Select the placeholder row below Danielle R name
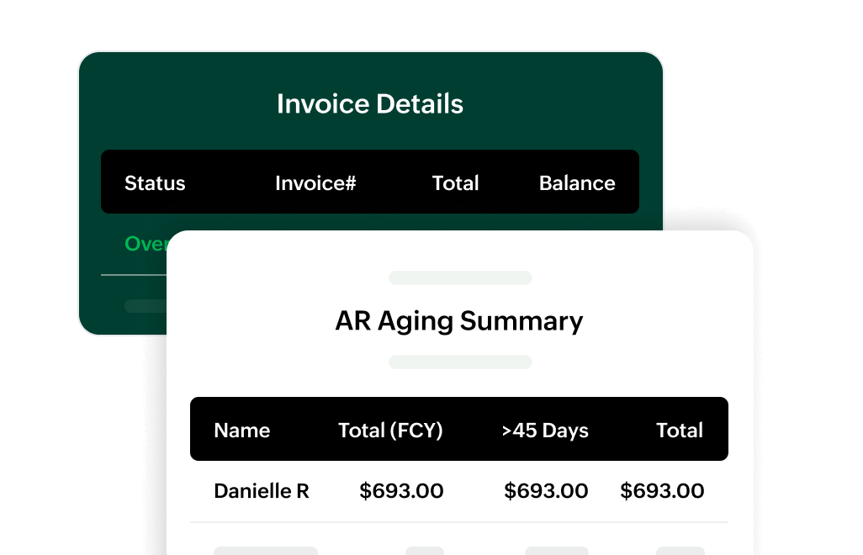The height and width of the screenshot is (555, 863). pyautogui.click(x=266, y=550)
